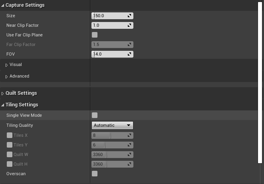Image resolution: width=264 pixels, height=184 pixels.
Task: Click the FOV field spinner arrow icon
Action: pyautogui.click(x=129, y=54)
